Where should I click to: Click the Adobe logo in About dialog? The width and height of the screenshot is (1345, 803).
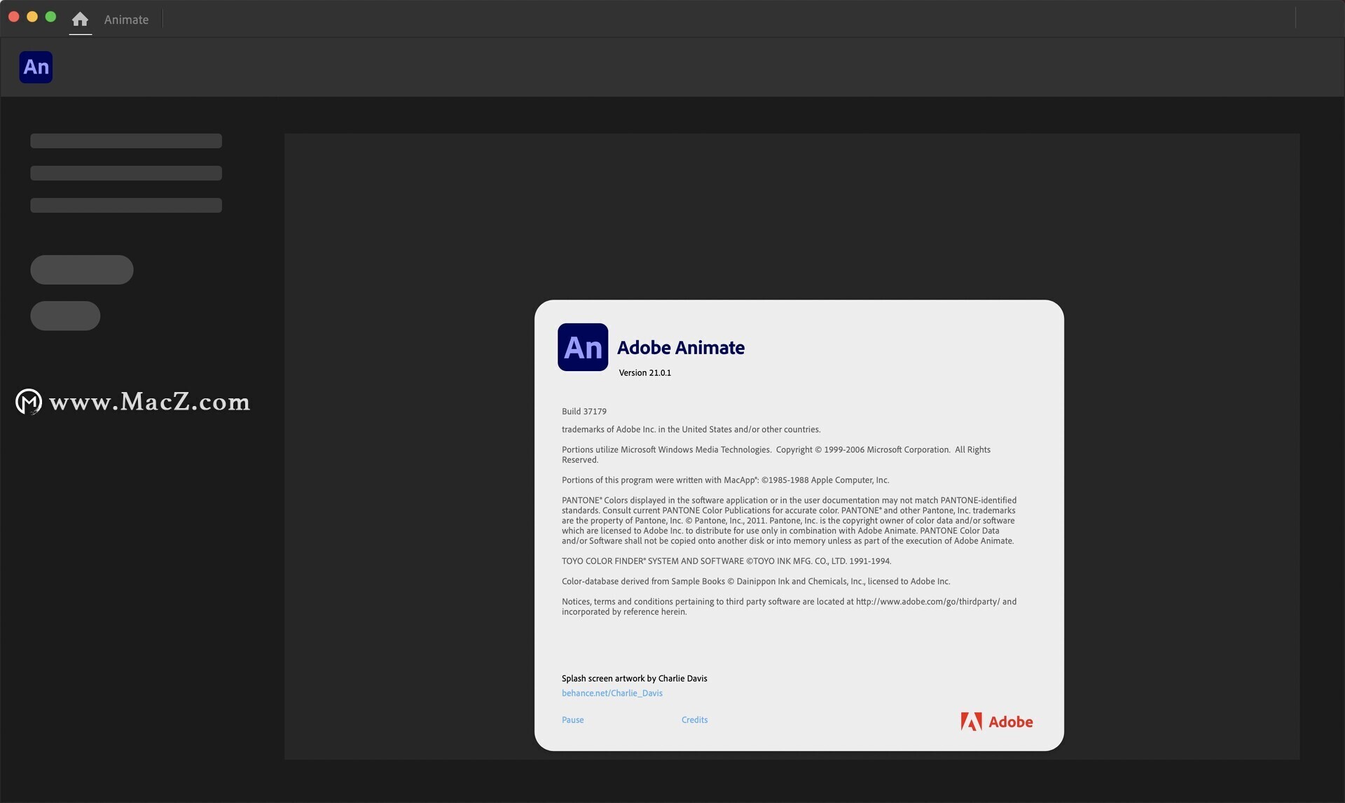(996, 722)
